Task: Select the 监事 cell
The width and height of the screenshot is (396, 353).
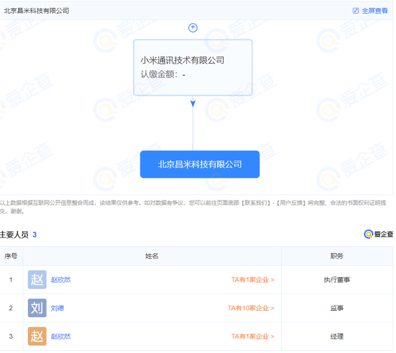Action: pyautogui.click(x=337, y=308)
